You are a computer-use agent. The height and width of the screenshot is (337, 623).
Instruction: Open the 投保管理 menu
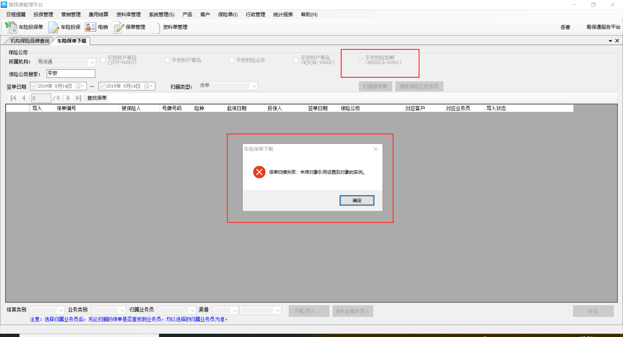43,15
